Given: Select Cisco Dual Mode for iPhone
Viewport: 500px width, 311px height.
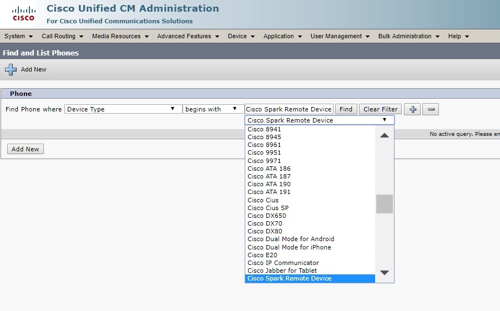Looking at the screenshot, I should pyautogui.click(x=310, y=247).
